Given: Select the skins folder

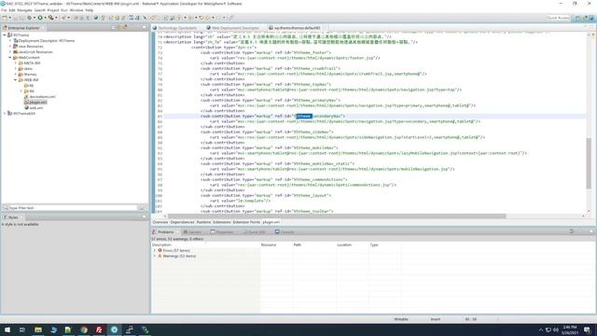Looking at the screenshot, I should tap(28, 69).
